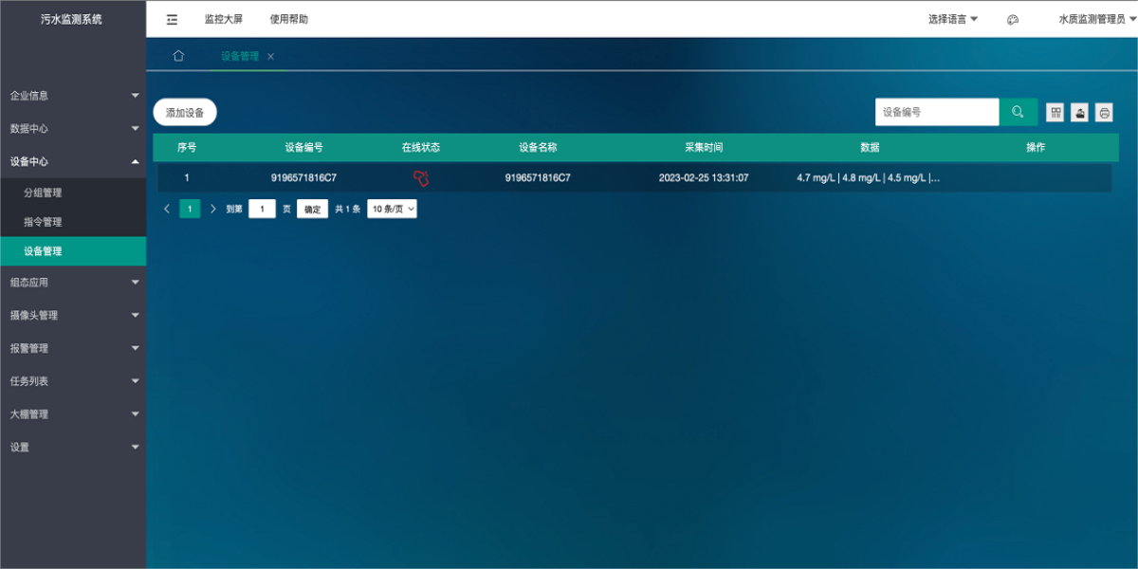1138x569 pixels.
Task: Click the print table icon
Action: pos(1104,113)
